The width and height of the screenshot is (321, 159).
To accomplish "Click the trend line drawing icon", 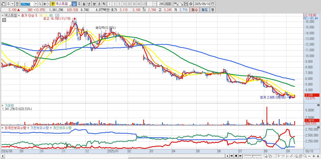I will 283,156.
